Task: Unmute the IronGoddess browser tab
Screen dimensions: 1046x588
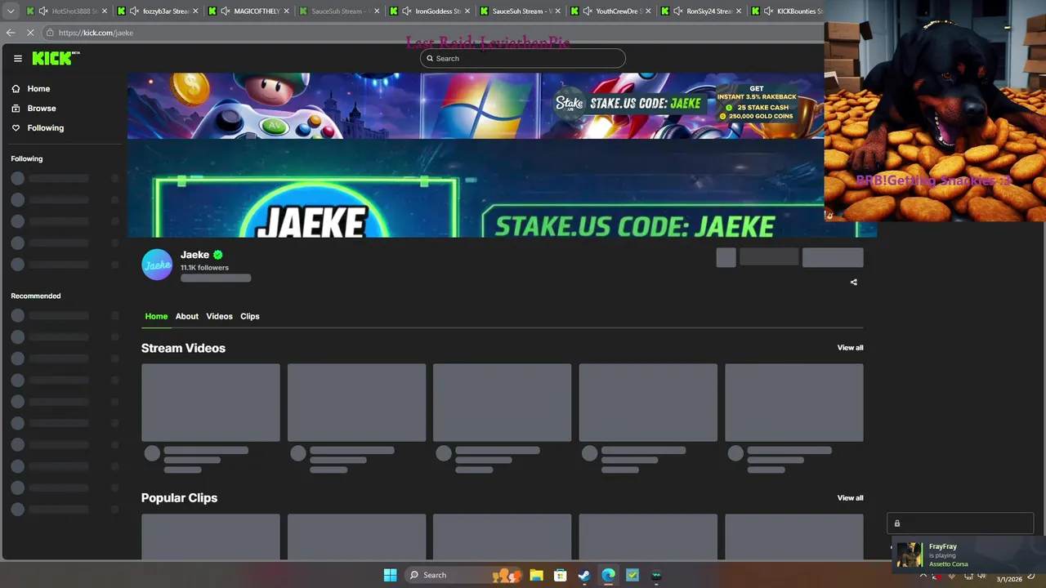Action: 406,11
